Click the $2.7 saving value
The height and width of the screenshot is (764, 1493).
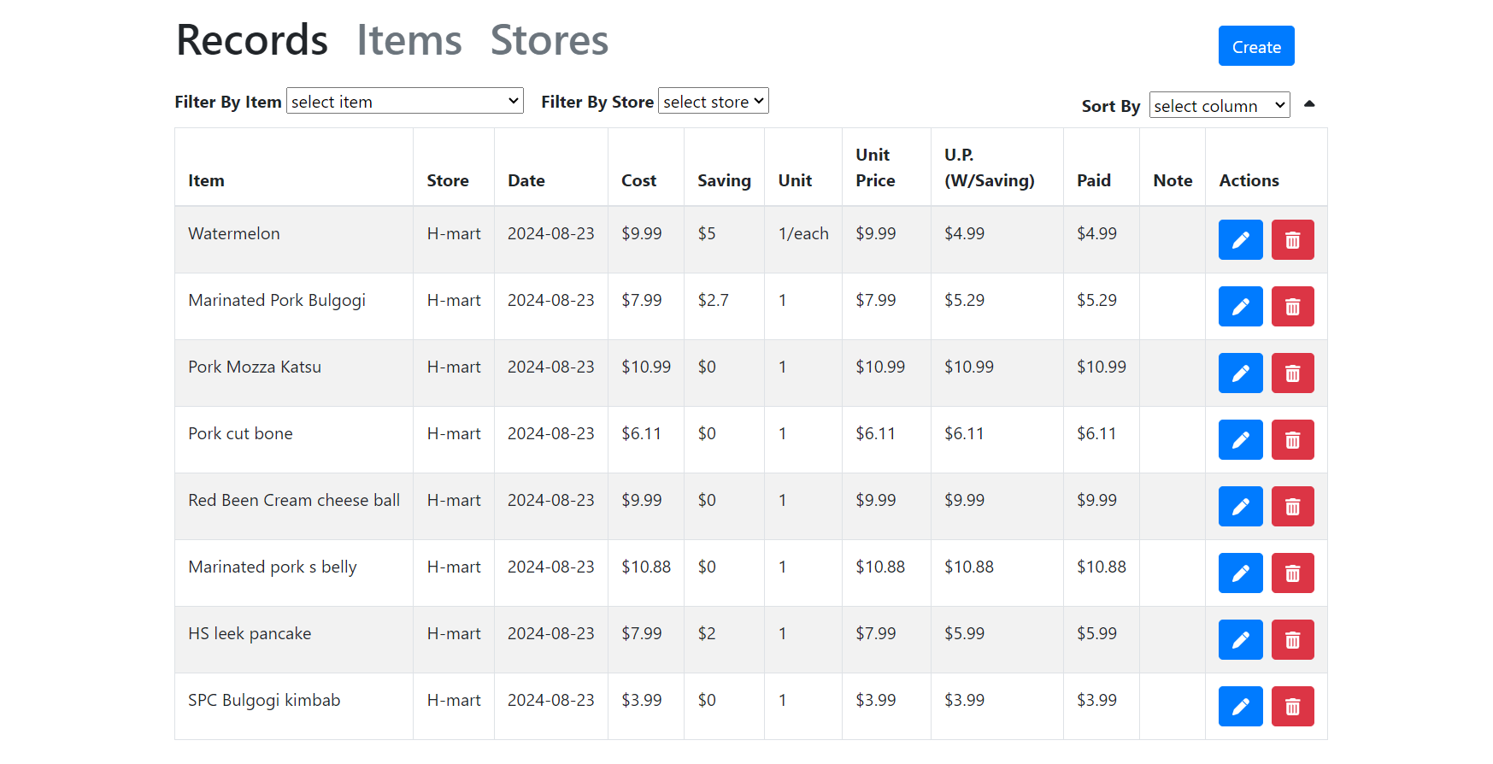tap(713, 300)
